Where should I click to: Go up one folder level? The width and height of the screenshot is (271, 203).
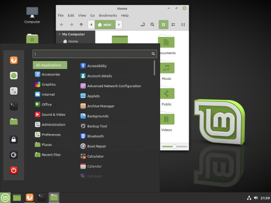tap(81, 25)
